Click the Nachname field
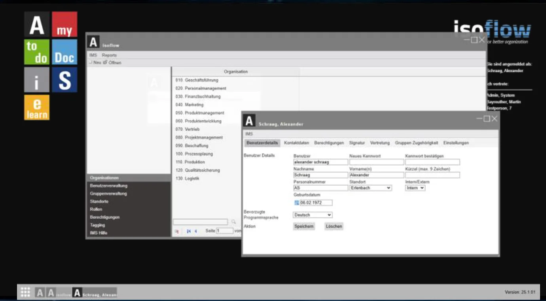This screenshot has height=301, width=546. pos(321,175)
